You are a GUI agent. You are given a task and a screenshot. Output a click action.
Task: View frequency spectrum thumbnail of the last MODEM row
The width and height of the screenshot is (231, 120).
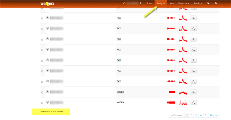click(x=183, y=103)
